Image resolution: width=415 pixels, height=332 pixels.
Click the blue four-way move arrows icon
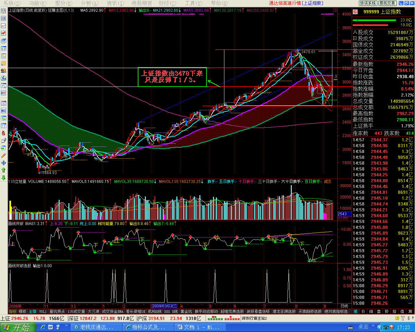point(4,163)
